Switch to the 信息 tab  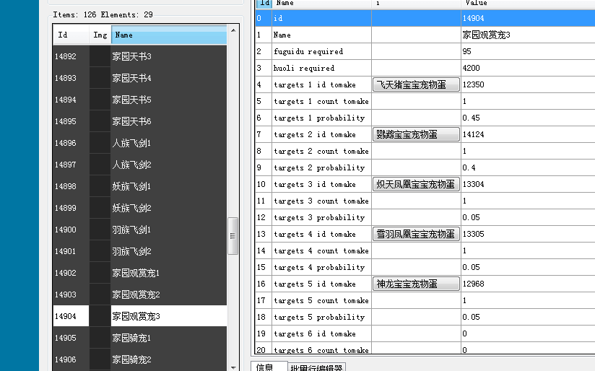269,367
